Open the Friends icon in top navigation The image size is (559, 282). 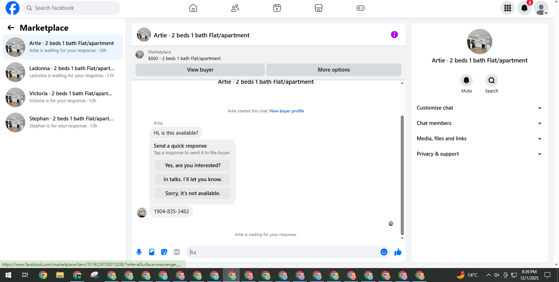click(235, 8)
